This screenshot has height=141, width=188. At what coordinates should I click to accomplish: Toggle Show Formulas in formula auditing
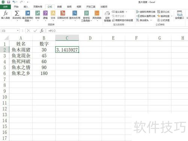[164, 12]
